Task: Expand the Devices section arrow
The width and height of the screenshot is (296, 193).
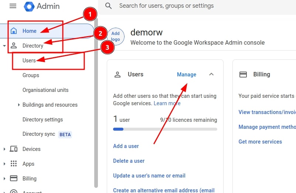Action: pos(4,149)
